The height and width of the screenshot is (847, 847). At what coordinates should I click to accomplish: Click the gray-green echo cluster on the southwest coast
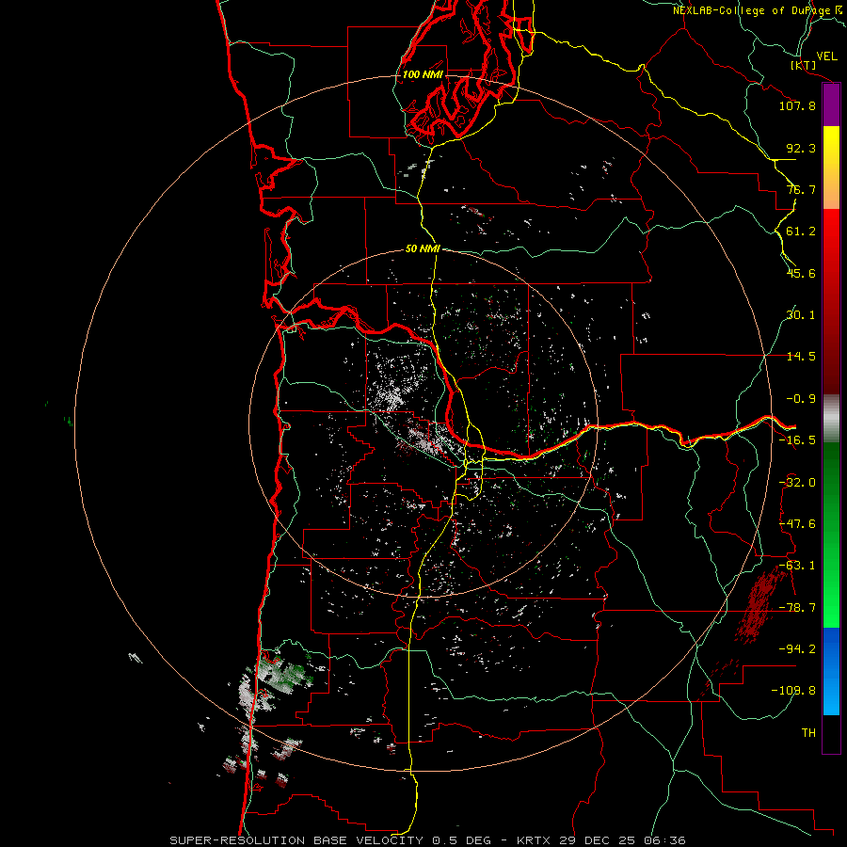tap(276, 683)
